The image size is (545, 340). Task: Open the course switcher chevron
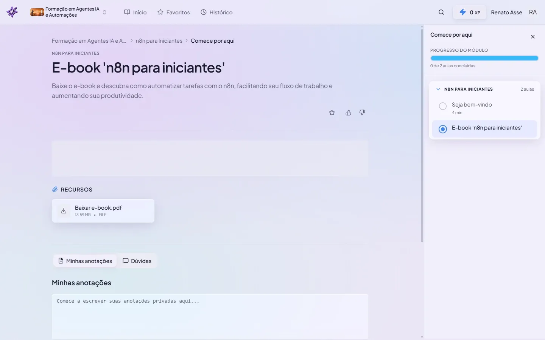pyautogui.click(x=104, y=12)
